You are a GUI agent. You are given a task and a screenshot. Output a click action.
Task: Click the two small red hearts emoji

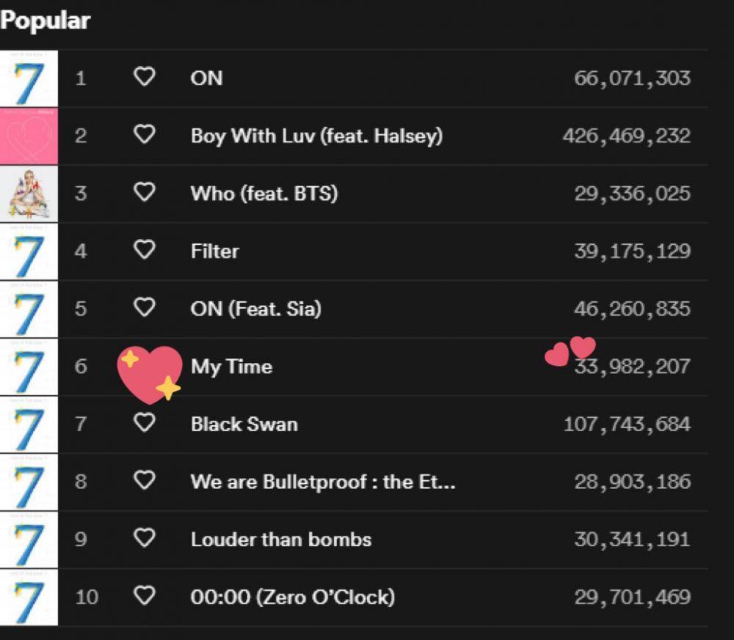pos(570,352)
